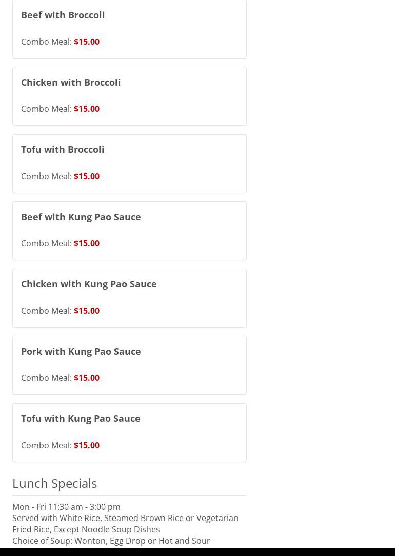Image resolution: width=395 pixels, height=556 pixels.
Task: Click the Mon - Fri 11:30 am hours text
Action: point(66,507)
